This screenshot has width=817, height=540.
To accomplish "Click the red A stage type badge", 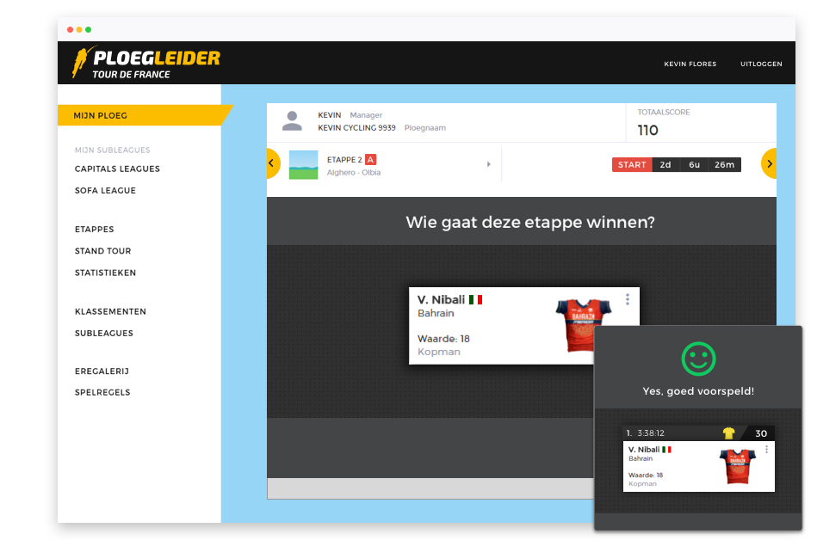I will click(370, 159).
